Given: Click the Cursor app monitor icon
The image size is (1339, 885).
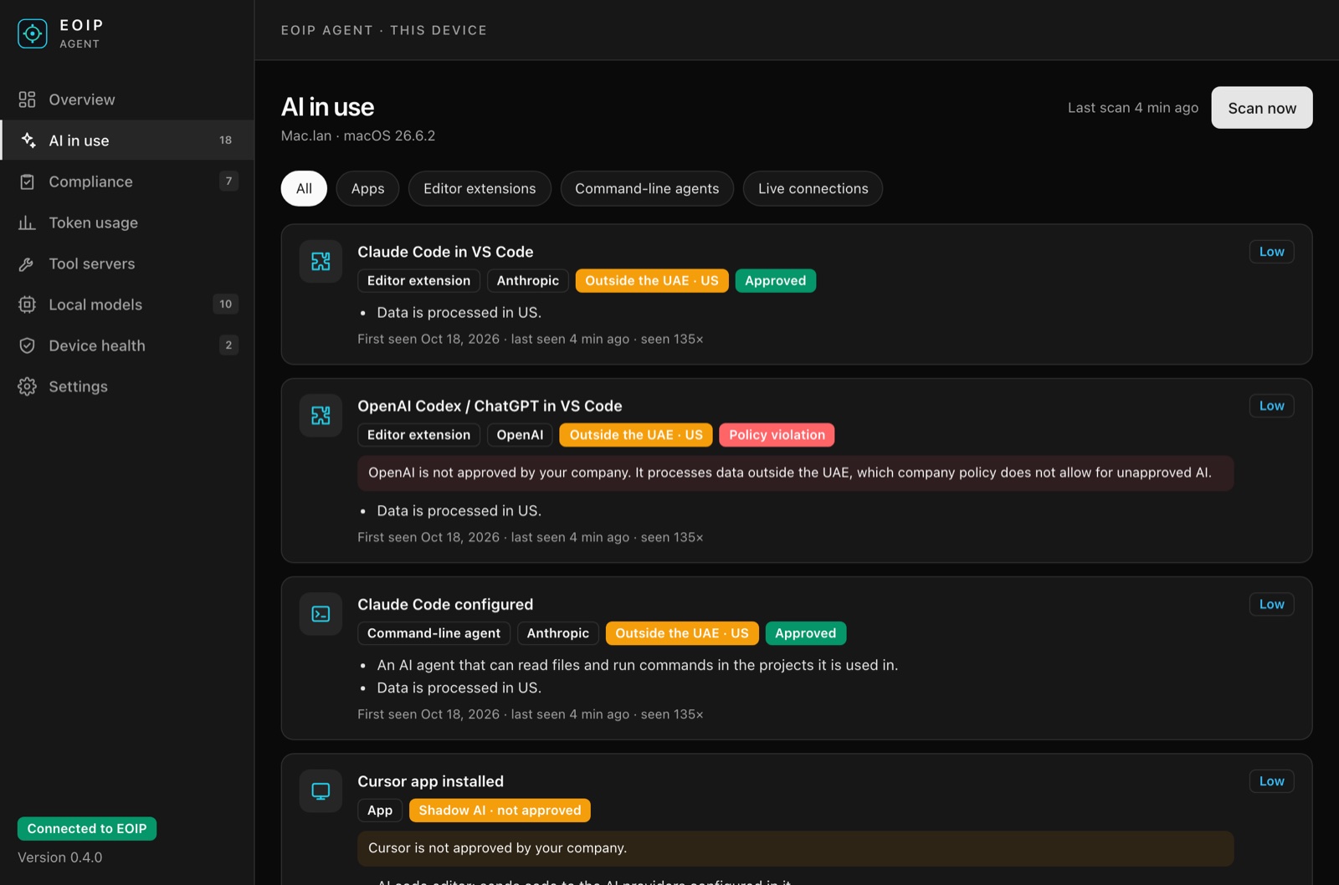Looking at the screenshot, I should (x=321, y=791).
